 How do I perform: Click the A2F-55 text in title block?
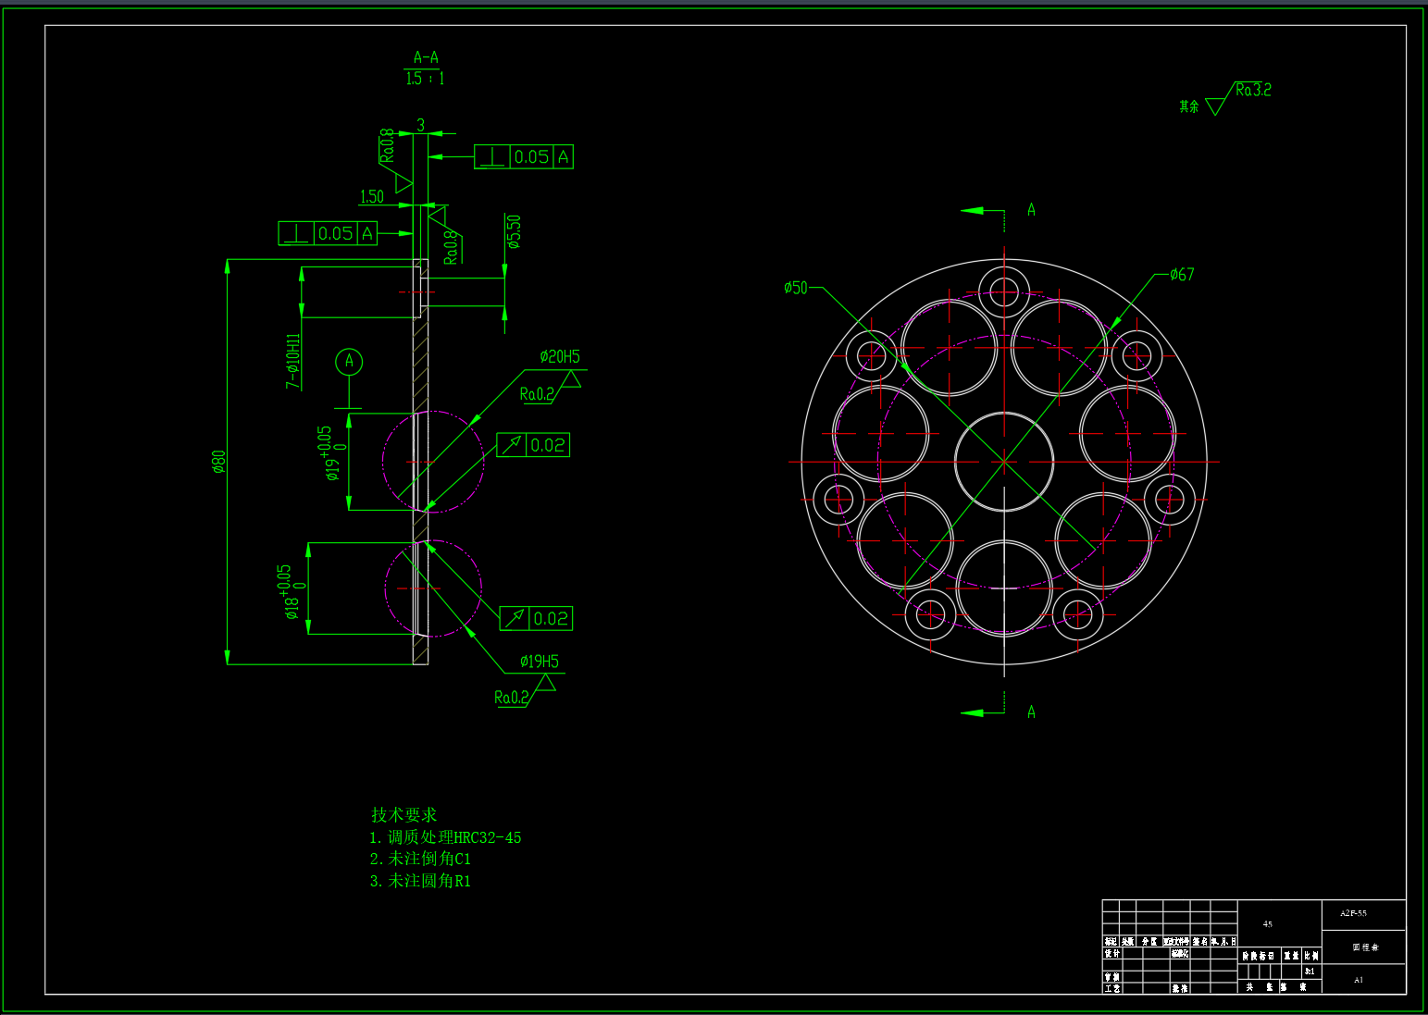[x=1353, y=913]
